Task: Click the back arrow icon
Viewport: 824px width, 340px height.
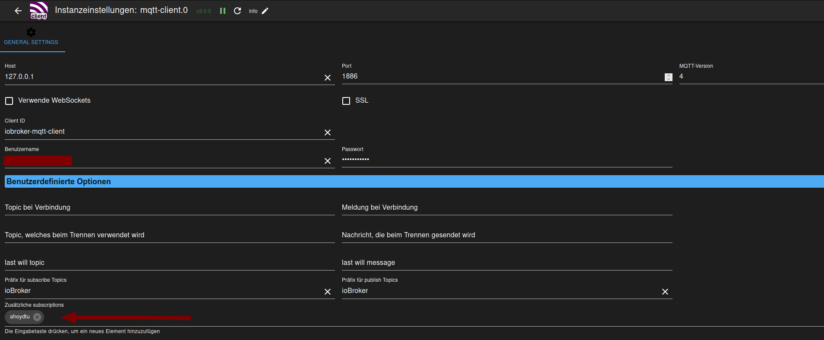Action: coord(18,11)
